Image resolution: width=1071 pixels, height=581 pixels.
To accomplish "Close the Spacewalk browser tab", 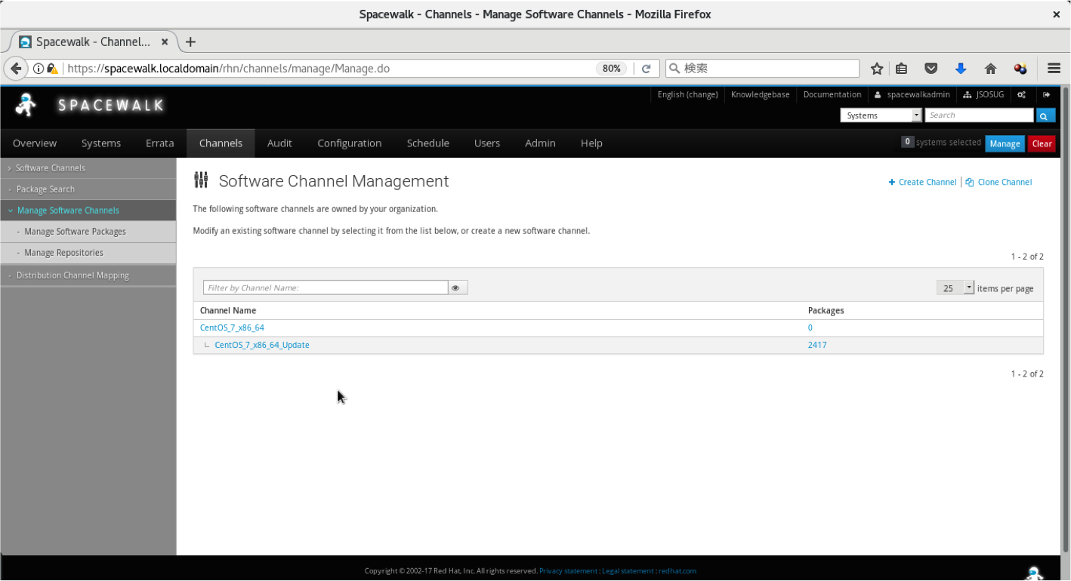I will pyautogui.click(x=165, y=42).
